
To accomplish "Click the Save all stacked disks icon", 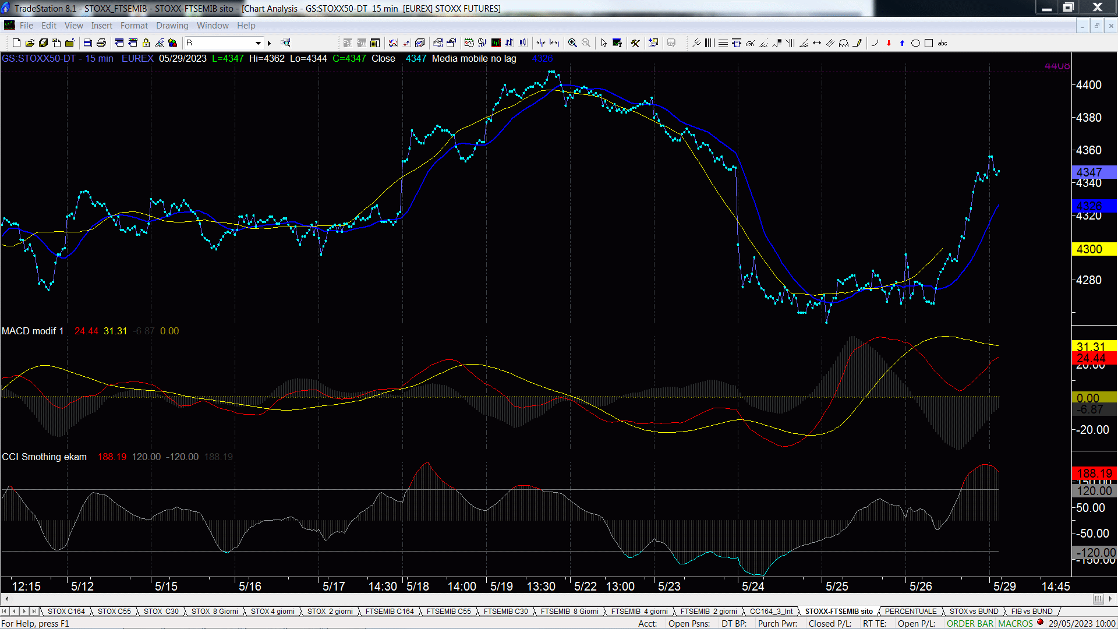I will pyautogui.click(x=43, y=43).
